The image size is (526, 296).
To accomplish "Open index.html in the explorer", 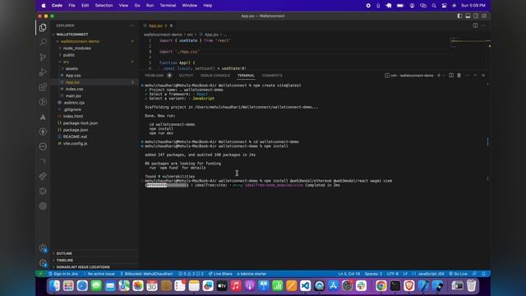I will [73, 116].
